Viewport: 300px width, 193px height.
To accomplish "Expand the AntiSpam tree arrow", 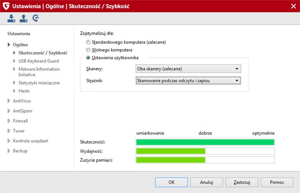I will click(9, 111).
